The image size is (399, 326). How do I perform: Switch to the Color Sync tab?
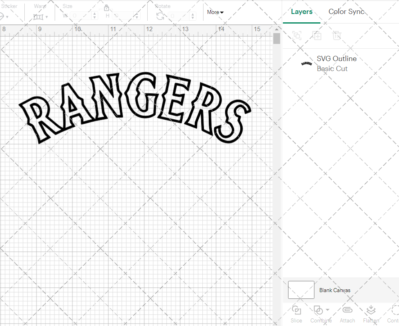coord(346,12)
